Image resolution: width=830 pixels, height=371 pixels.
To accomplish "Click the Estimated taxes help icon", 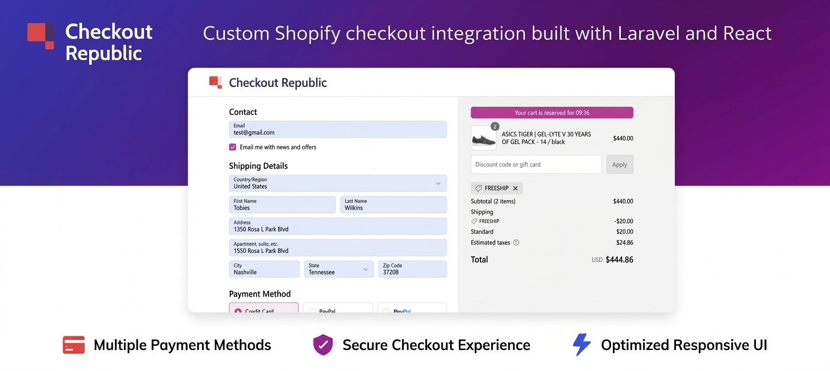I will coord(516,243).
